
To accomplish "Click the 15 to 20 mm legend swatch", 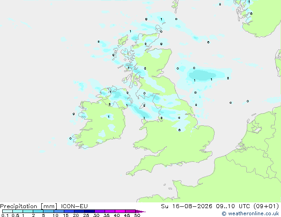I will pos(69,211).
